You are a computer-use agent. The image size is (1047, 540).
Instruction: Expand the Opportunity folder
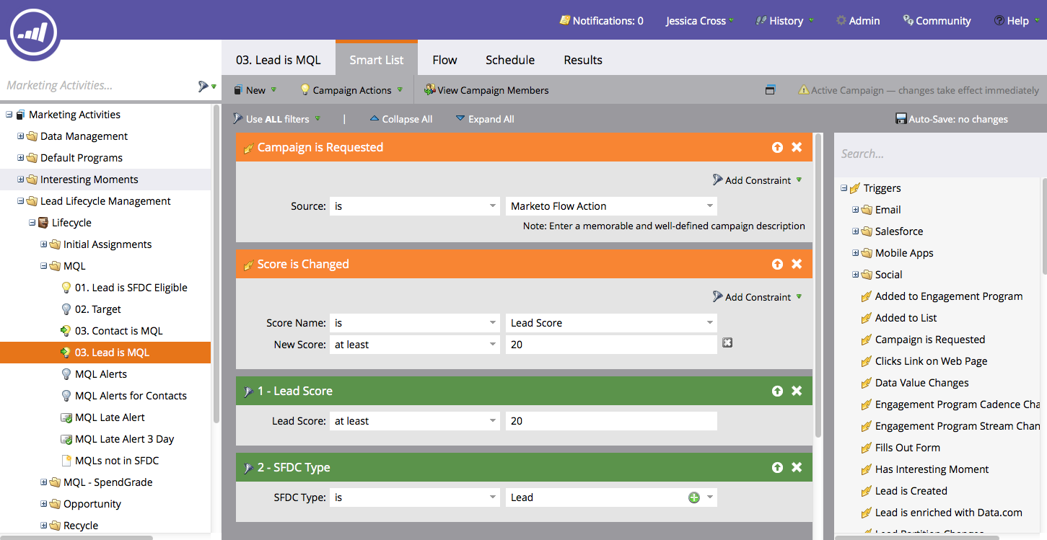pos(43,504)
